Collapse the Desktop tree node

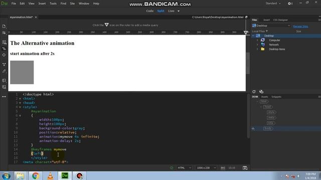pyautogui.click(x=253, y=35)
